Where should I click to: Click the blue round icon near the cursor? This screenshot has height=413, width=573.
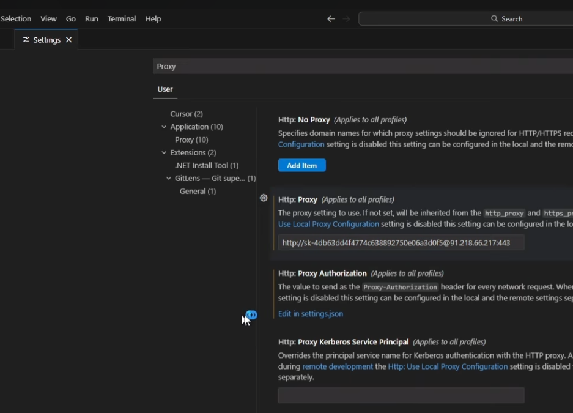[251, 315]
